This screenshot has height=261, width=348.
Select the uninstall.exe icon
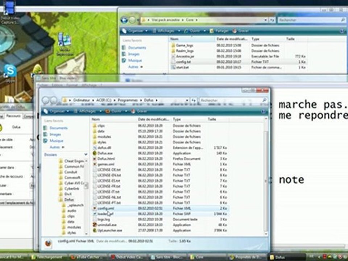coord(95,225)
